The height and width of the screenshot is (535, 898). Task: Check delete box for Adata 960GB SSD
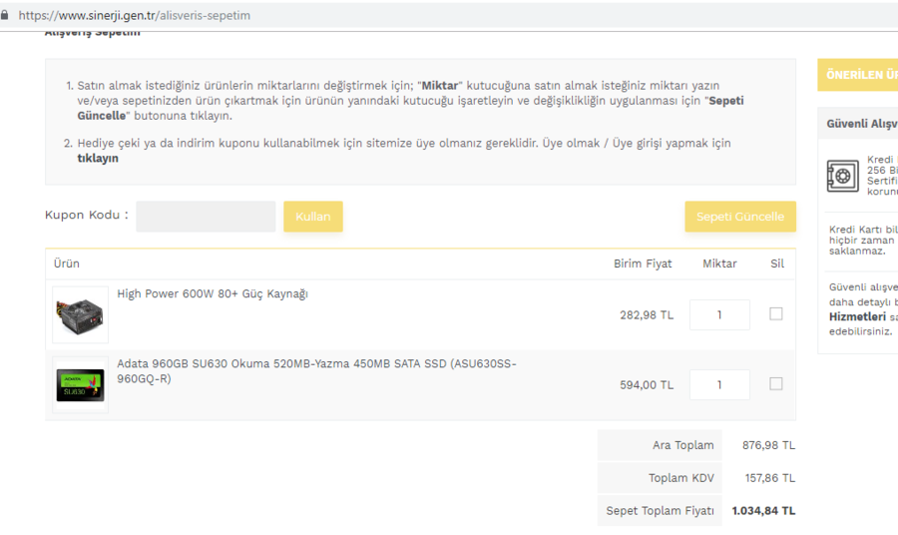coord(776,383)
